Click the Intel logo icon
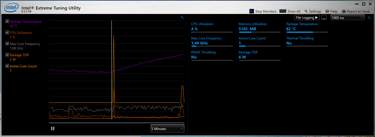Viewport: 375px width, 137px height. pos(11,8)
